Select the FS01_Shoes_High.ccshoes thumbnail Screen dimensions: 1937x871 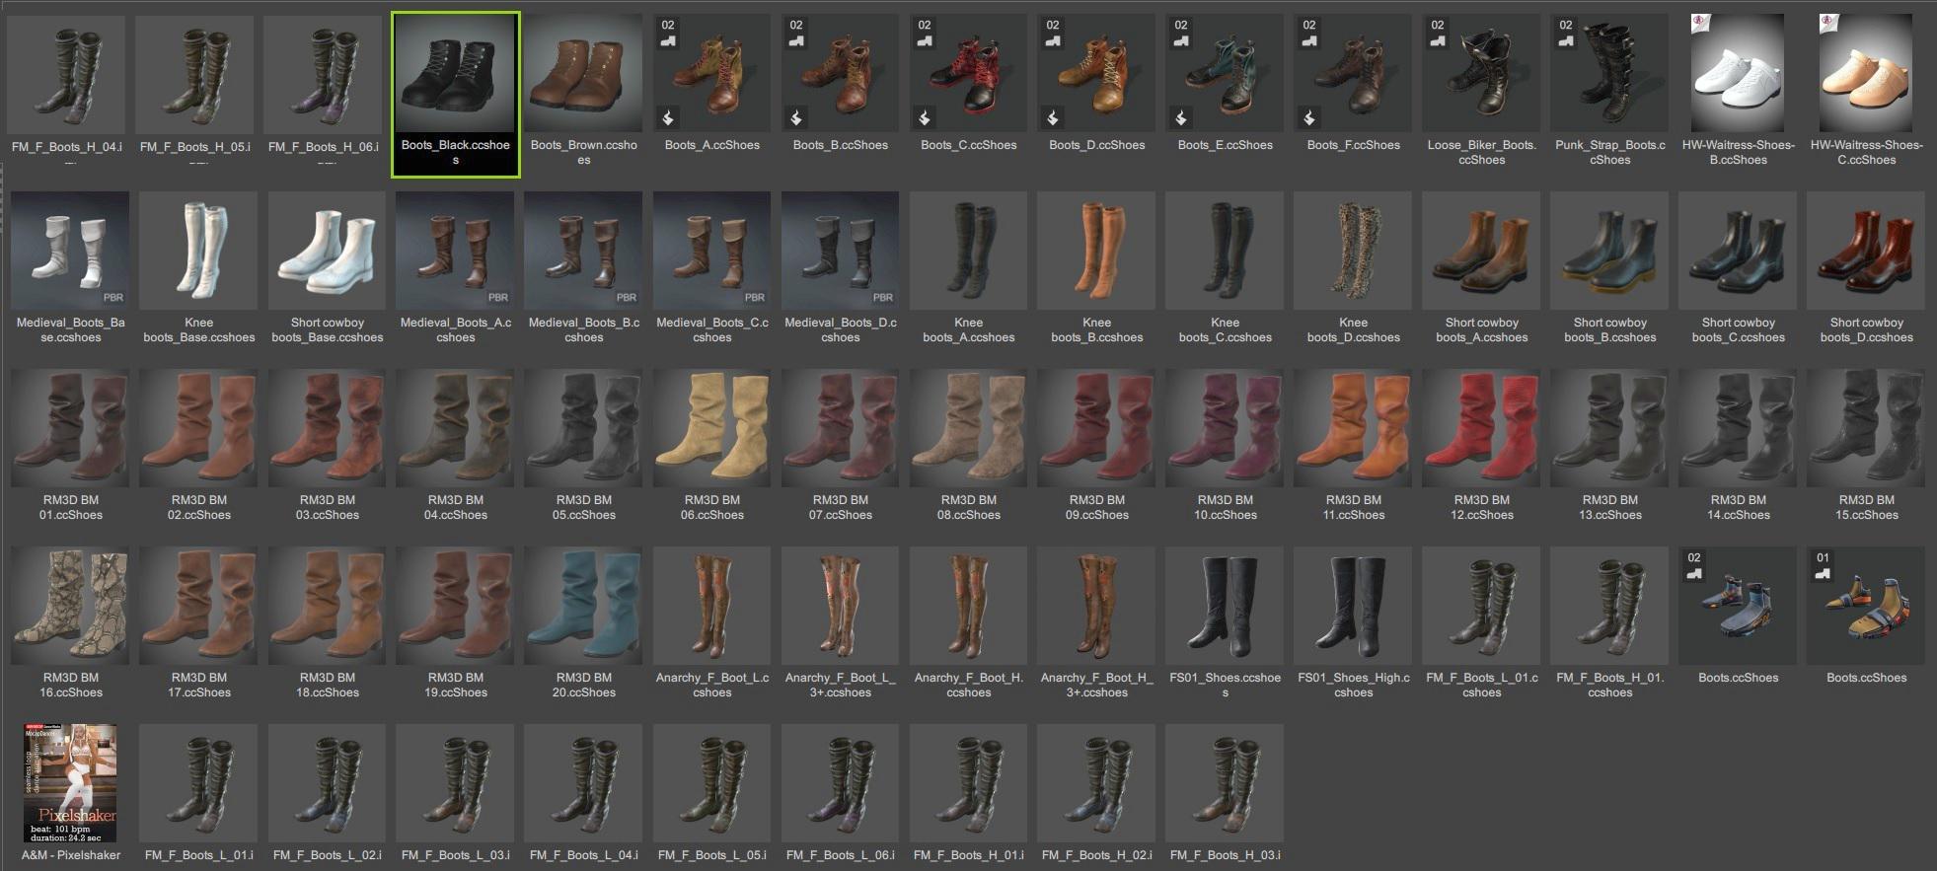pos(1353,606)
